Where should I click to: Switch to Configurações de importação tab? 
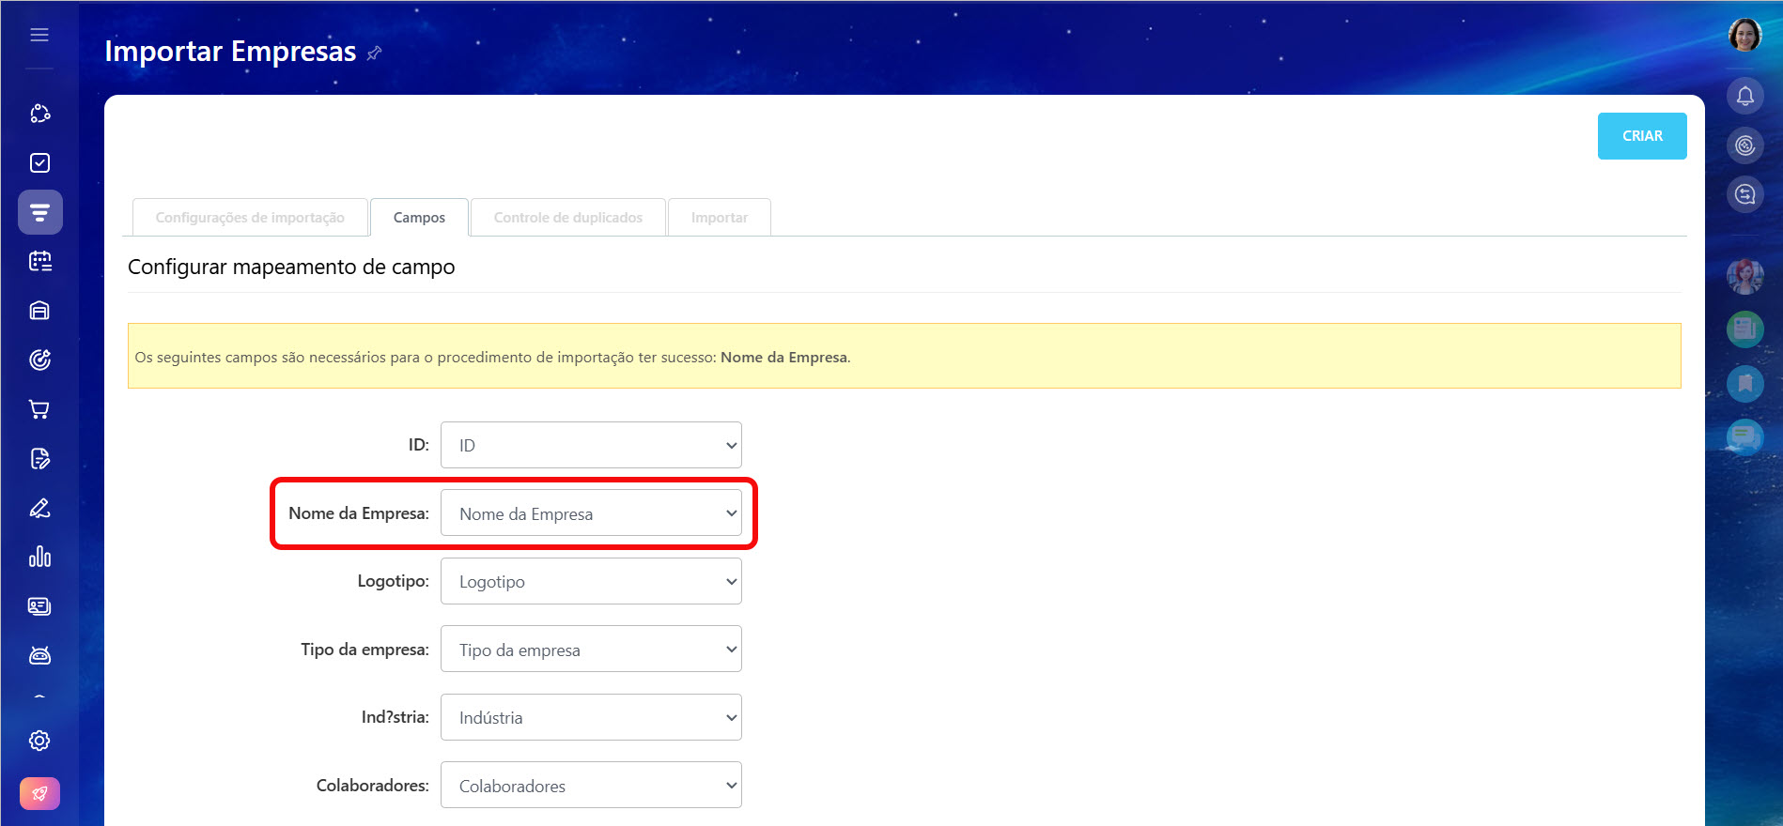(x=250, y=218)
